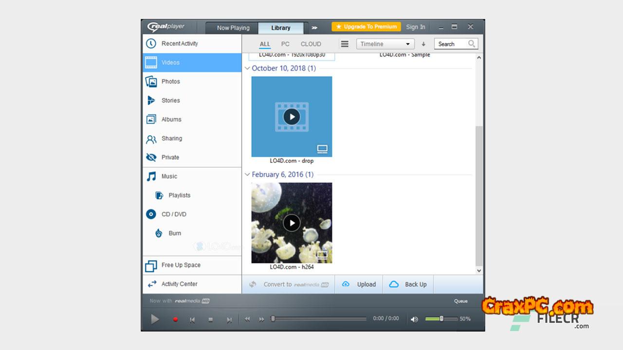The width and height of the screenshot is (623, 350).
Task: Click the "50%" volume value
Action: (x=465, y=319)
